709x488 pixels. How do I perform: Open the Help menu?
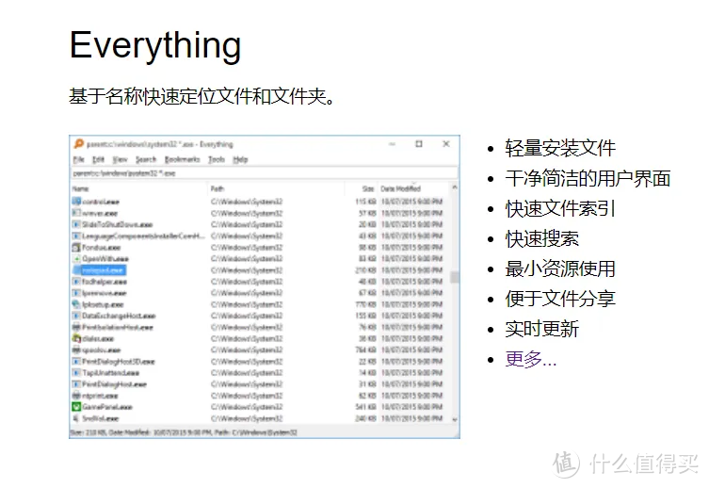tap(240, 159)
